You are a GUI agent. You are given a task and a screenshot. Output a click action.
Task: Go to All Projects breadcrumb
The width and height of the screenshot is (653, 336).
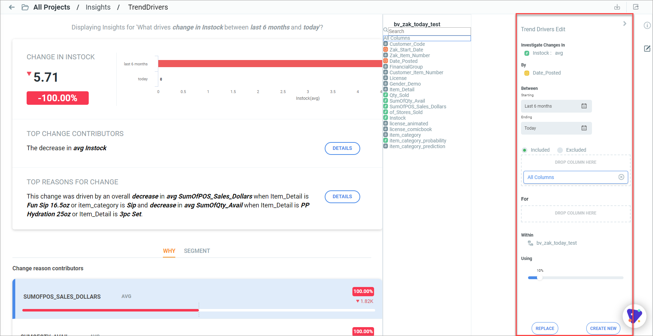tap(52, 7)
